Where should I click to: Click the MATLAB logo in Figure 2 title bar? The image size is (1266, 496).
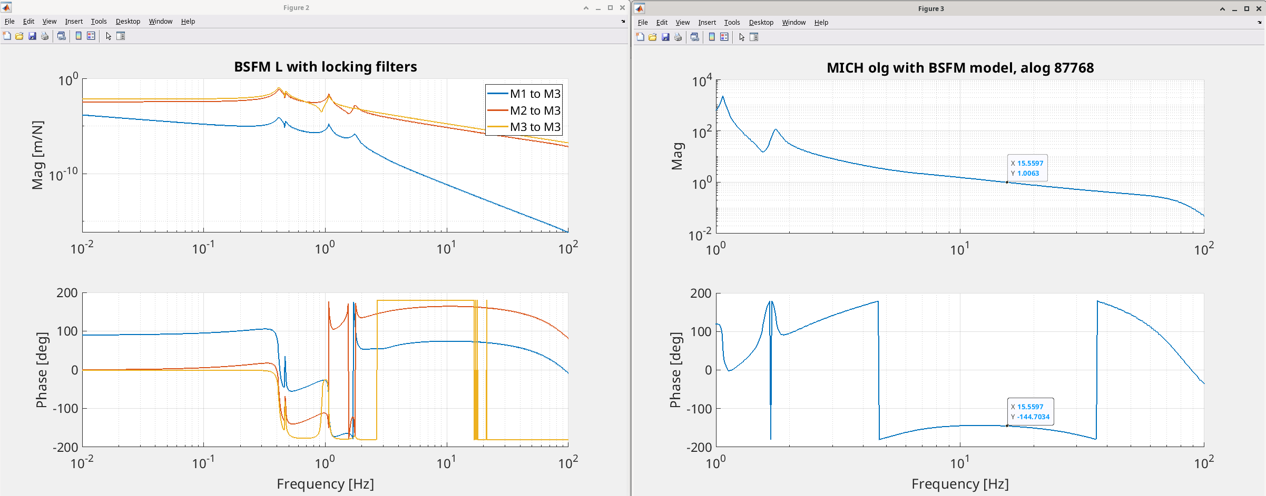6,7
